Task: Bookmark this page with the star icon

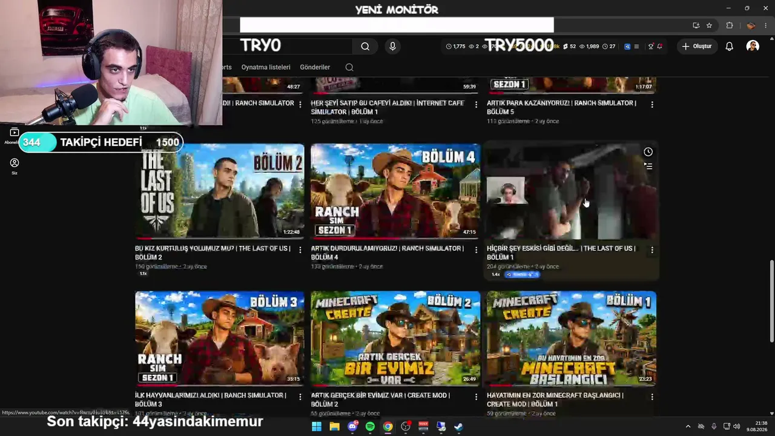Action: click(x=709, y=25)
